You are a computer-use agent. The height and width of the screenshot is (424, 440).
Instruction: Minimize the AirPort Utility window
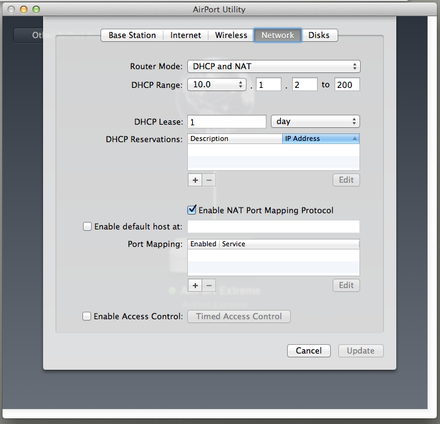(x=24, y=9)
